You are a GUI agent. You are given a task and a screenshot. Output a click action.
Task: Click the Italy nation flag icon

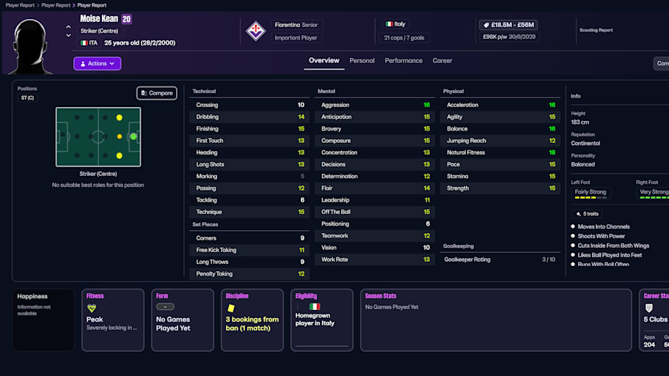pos(389,24)
